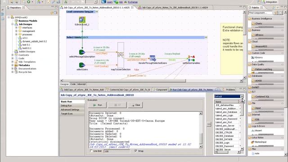Screen dimensions: 288x162
Task: Collapse the Job Designs tree node
Action: click(13, 24)
